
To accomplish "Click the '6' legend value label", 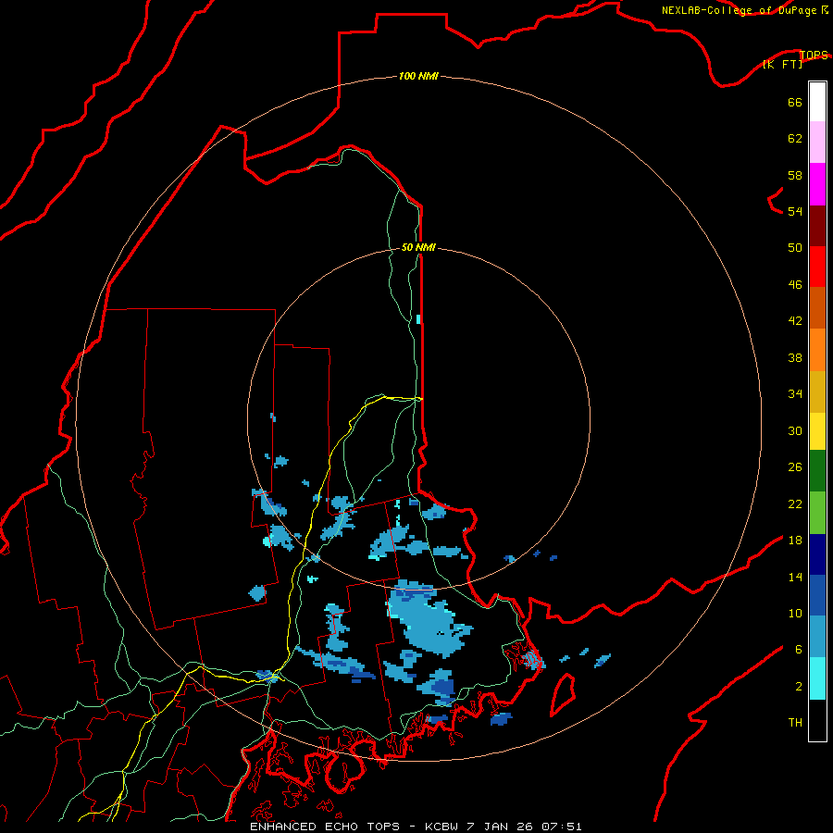I will [x=798, y=650].
